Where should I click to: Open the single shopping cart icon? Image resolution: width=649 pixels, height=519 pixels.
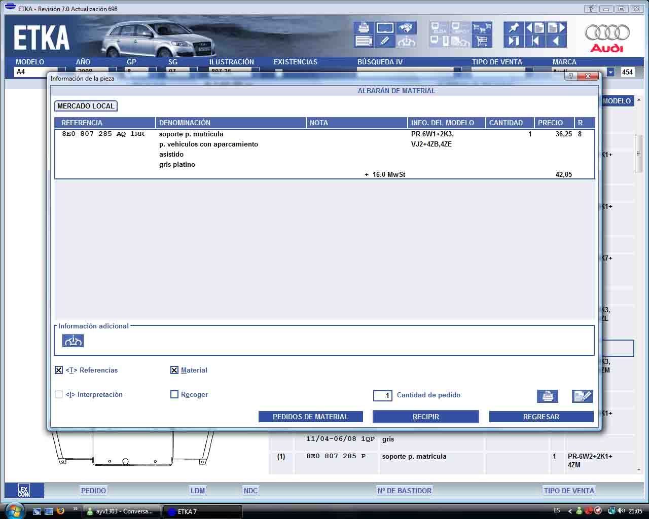coord(482,41)
